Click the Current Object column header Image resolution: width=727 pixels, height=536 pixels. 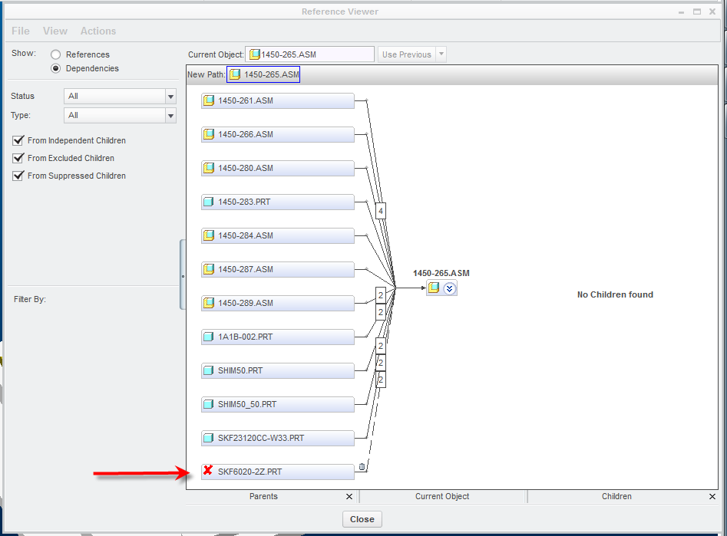pyautogui.click(x=442, y=496)
